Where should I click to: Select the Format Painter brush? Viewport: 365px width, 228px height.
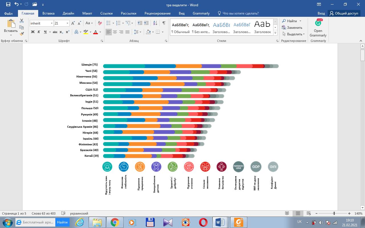pos(22,34)
